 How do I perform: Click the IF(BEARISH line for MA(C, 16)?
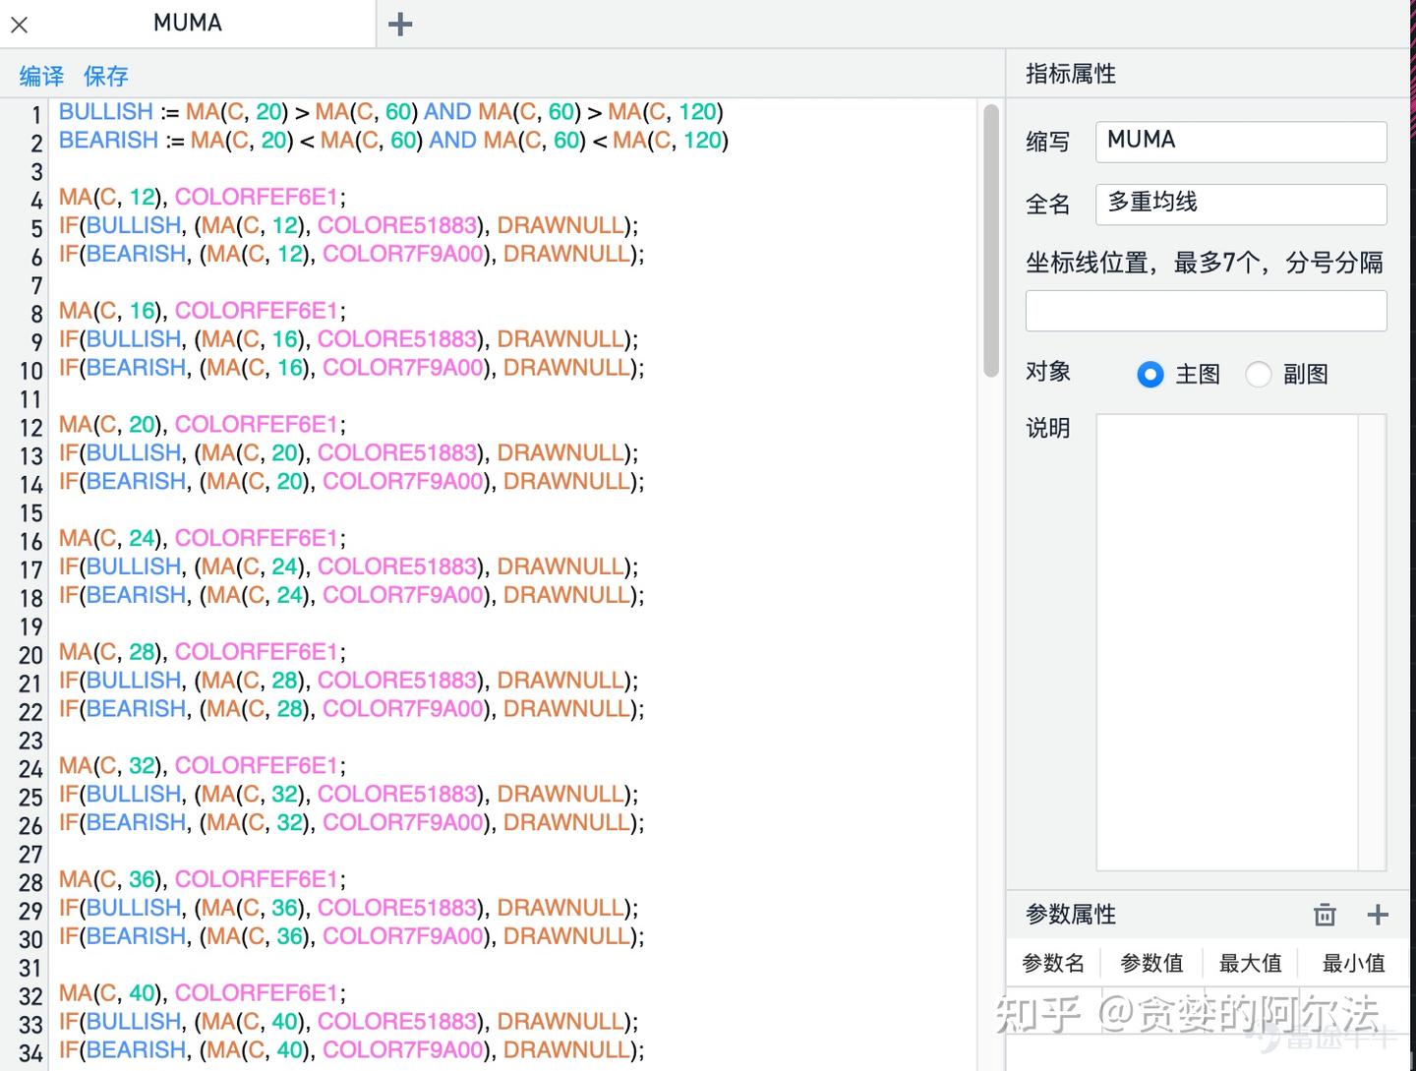[351, 369]
